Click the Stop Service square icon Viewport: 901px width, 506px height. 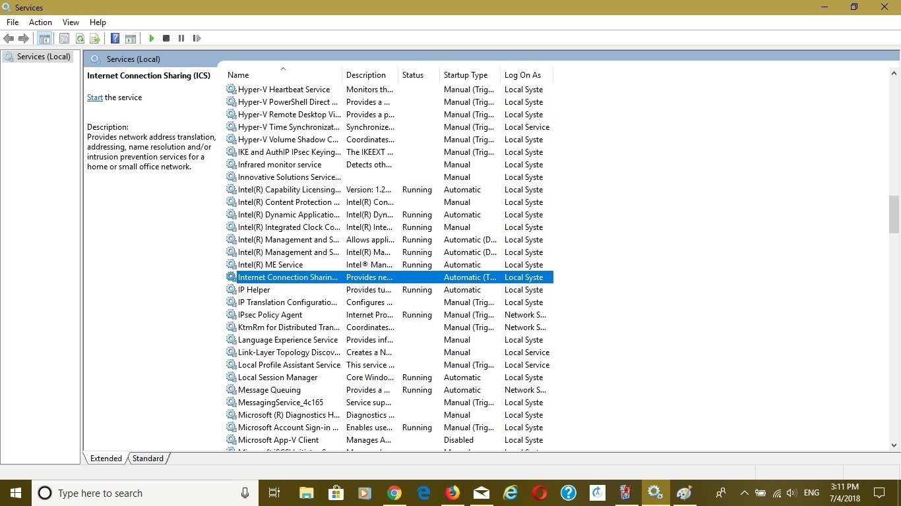click(x=166, y=39)
